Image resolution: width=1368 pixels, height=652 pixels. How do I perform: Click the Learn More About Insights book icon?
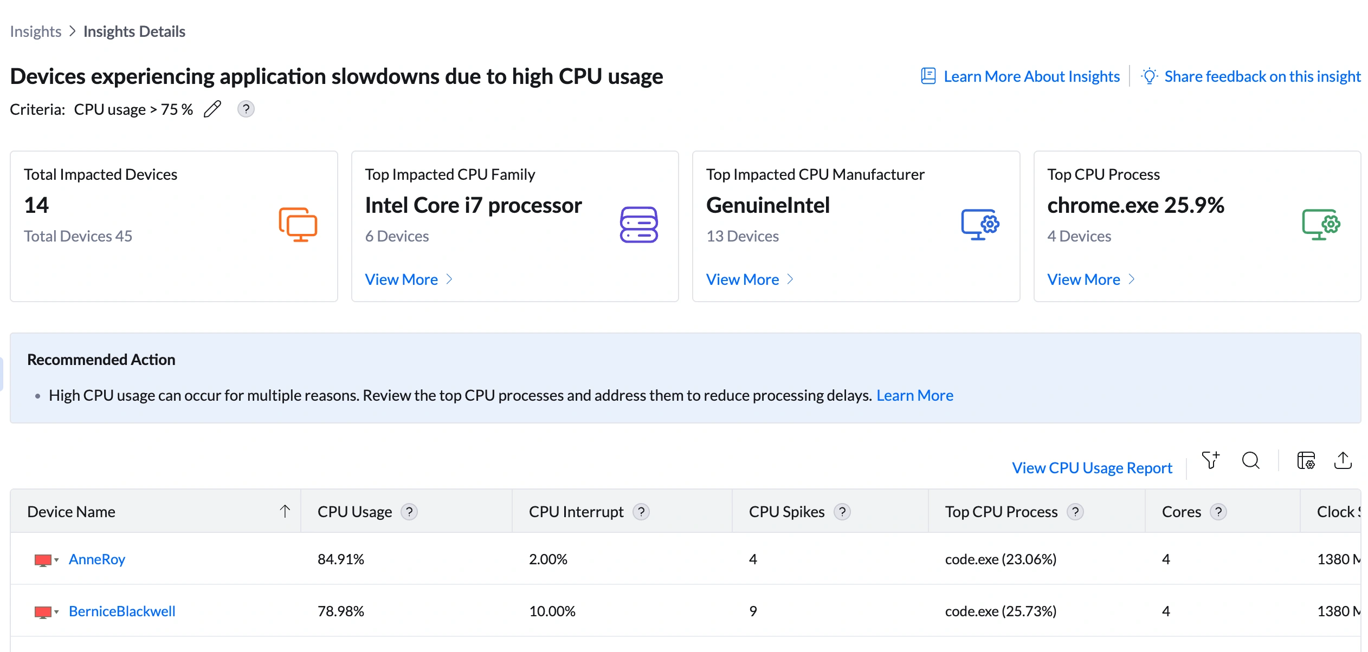(928, 76)
